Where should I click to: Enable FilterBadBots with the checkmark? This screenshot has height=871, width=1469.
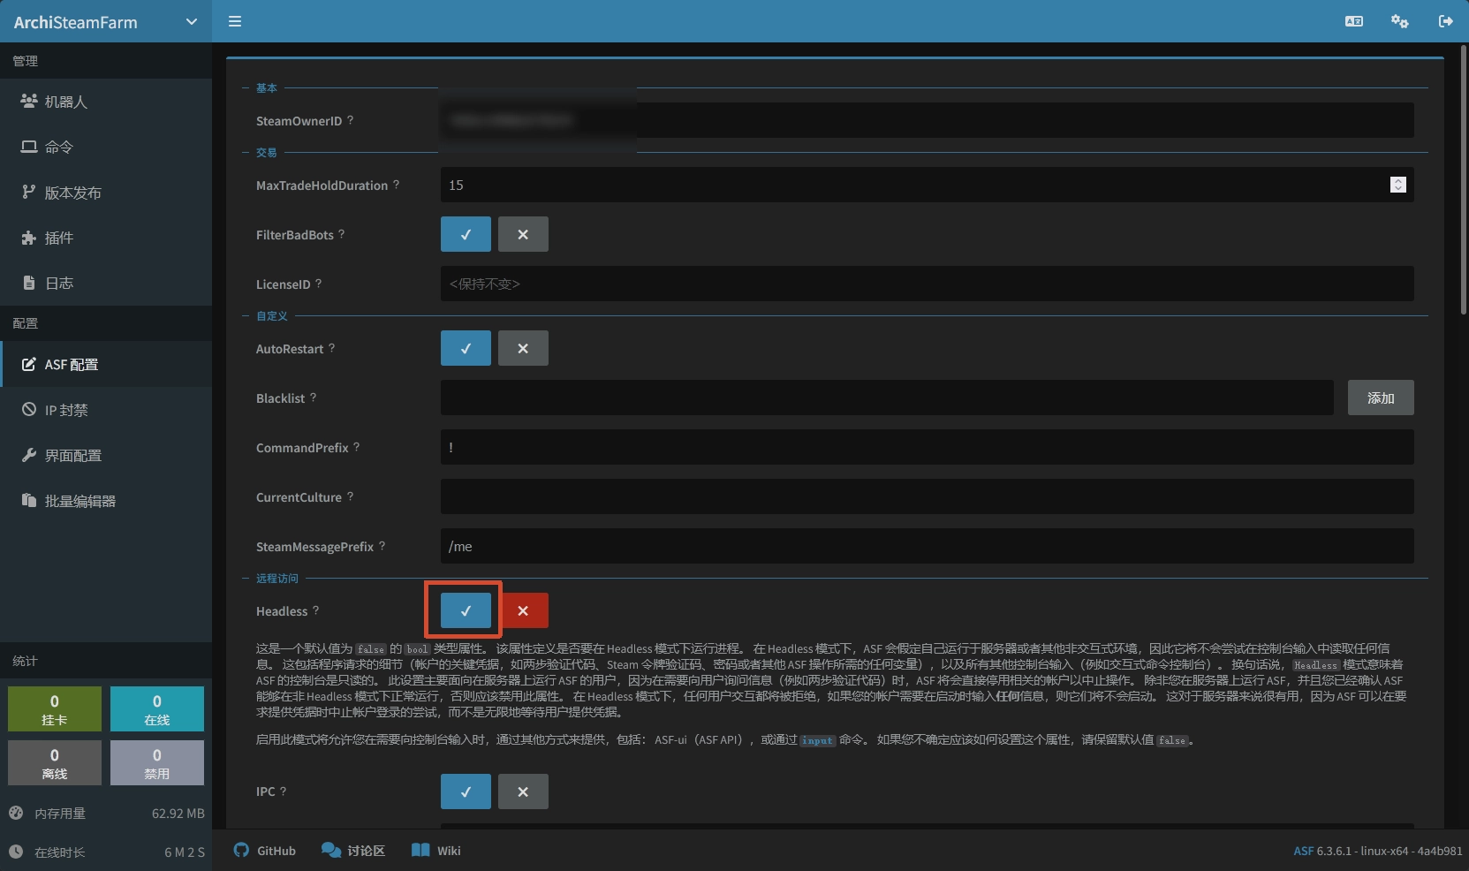tap(466, 234)
